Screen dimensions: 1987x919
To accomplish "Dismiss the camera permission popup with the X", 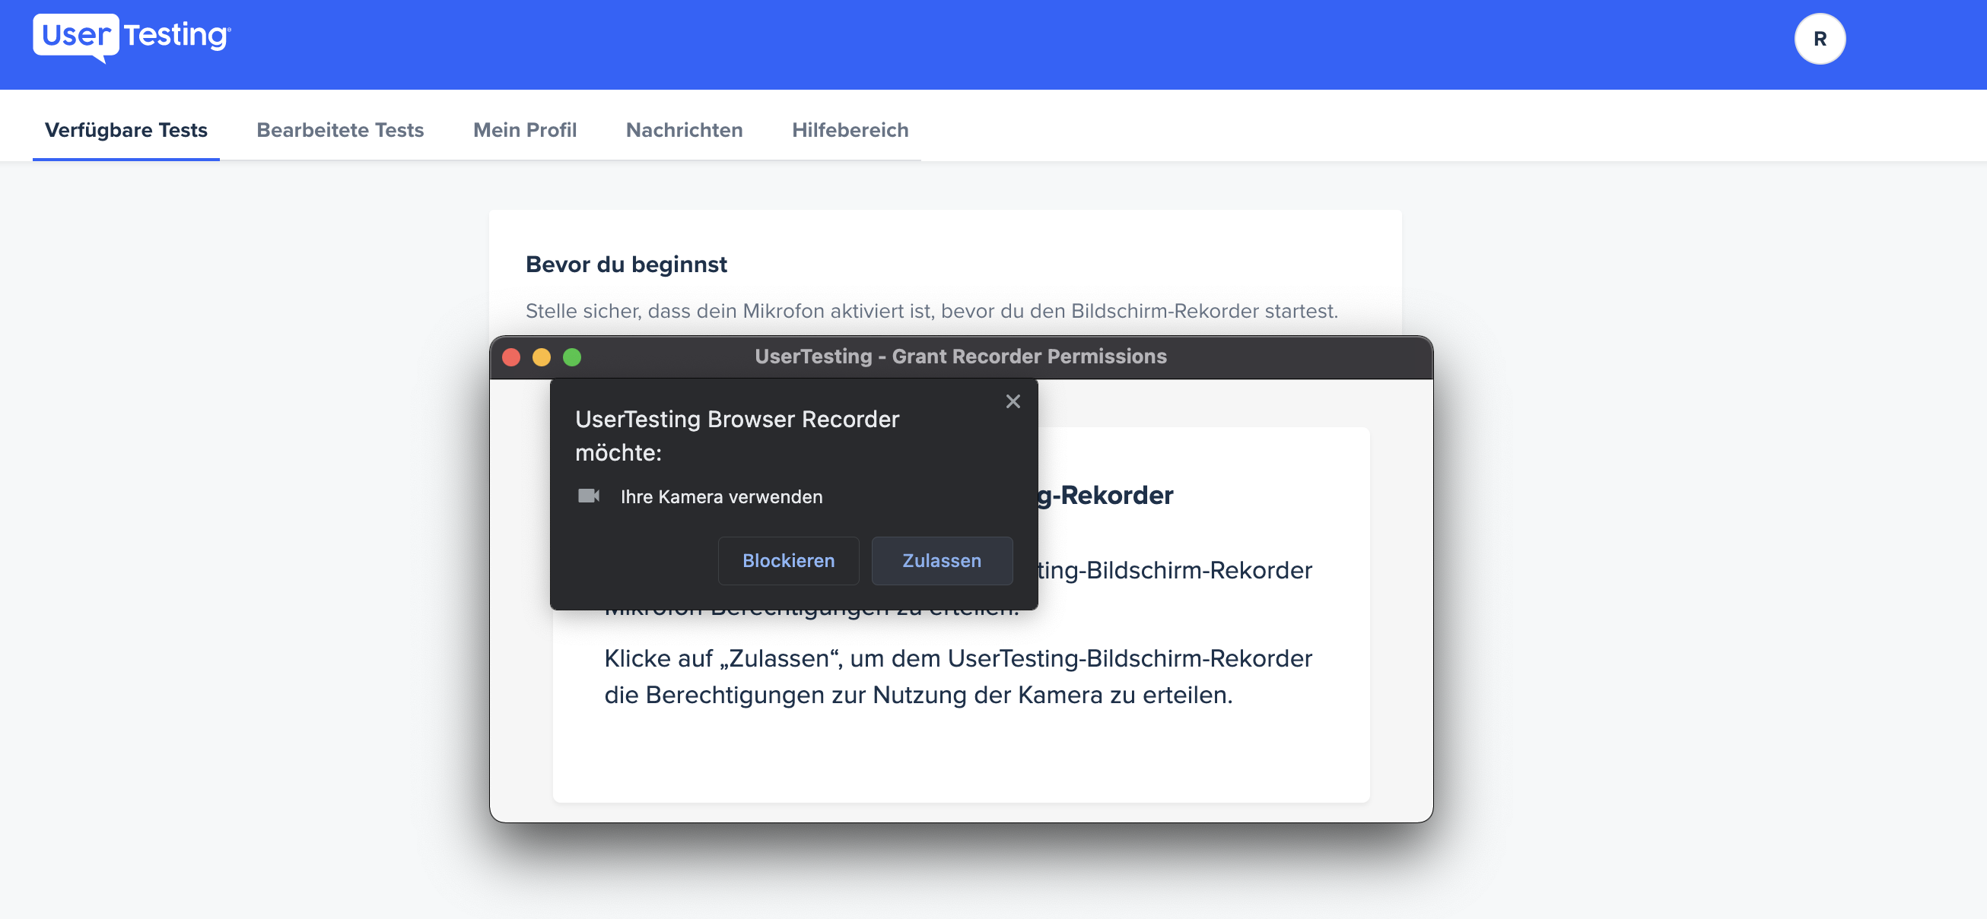I will (x=1013, y=401).
